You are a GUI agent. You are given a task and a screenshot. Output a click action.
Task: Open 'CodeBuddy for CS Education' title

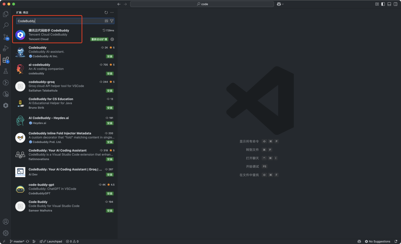51,99
